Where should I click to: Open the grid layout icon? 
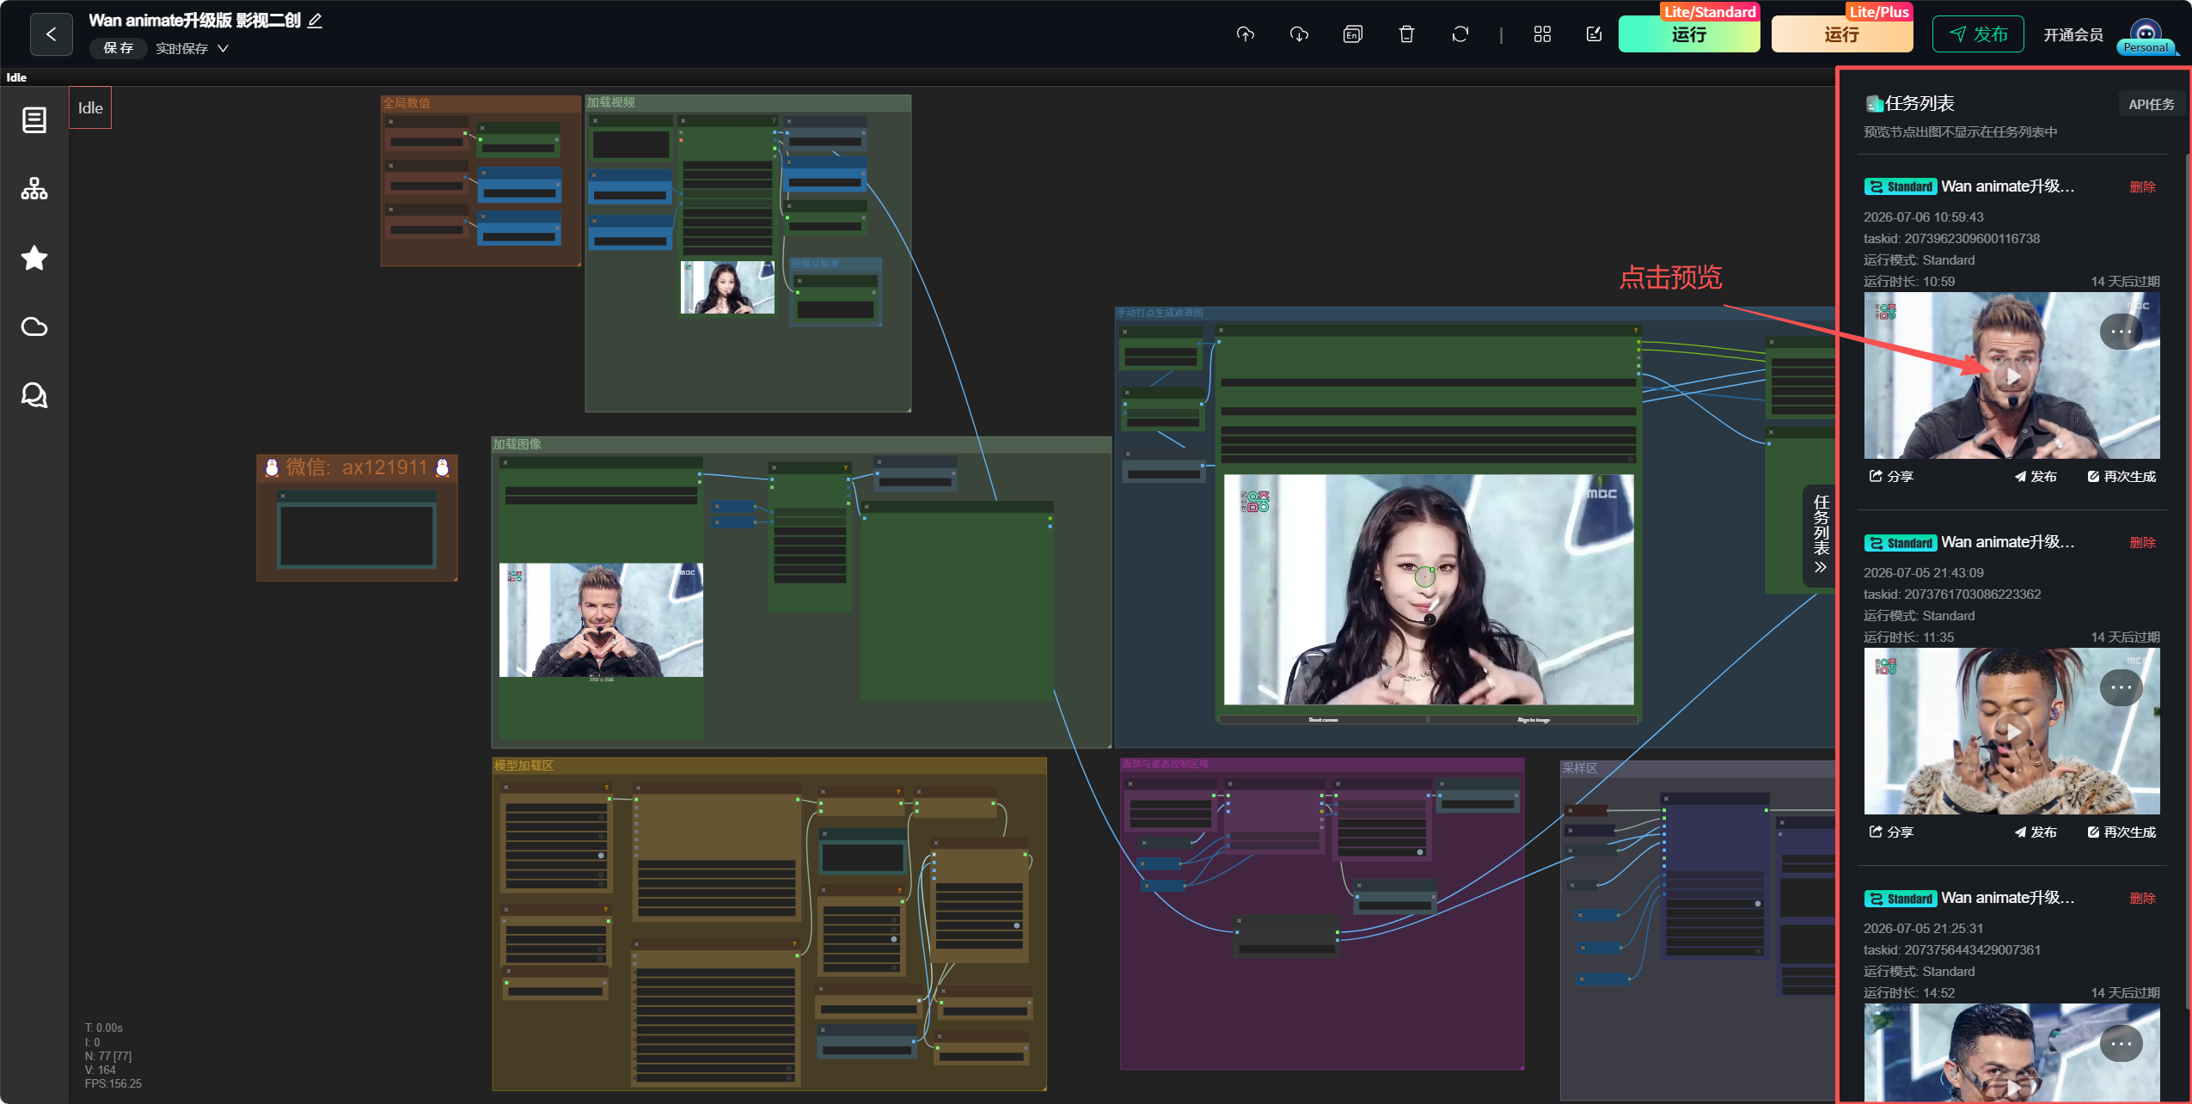1542,34
